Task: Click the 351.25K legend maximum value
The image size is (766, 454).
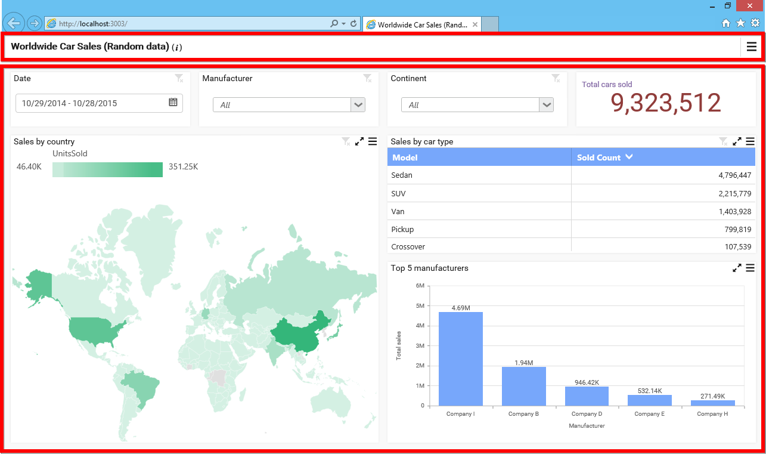Action: [183, 167]
